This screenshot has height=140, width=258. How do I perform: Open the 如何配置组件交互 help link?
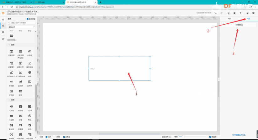click(239, 135)
